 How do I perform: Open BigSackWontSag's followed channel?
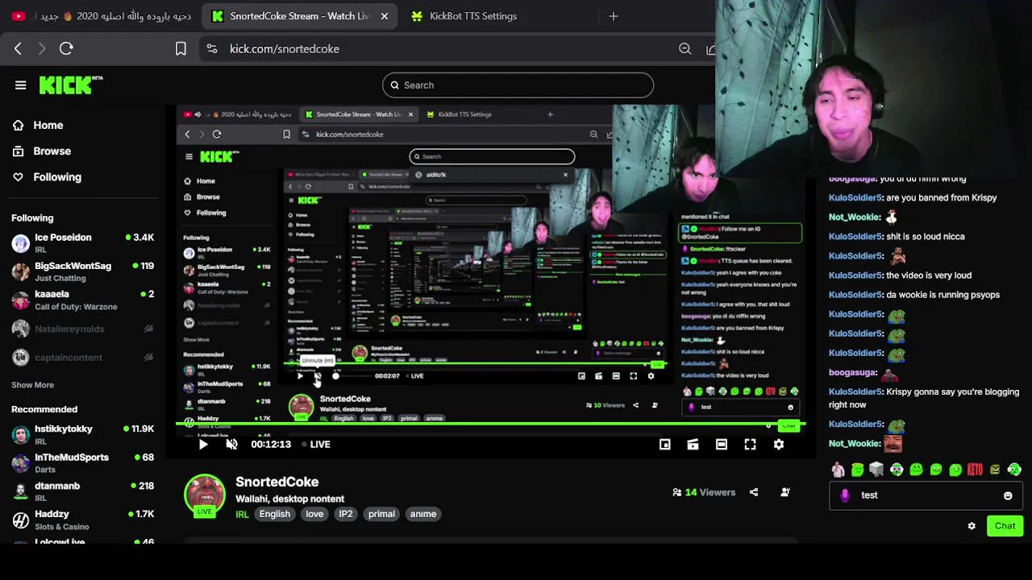coord(83,271)
